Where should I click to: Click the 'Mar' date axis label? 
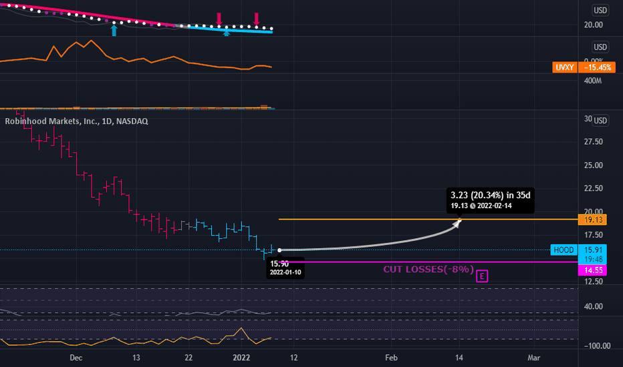533,358
